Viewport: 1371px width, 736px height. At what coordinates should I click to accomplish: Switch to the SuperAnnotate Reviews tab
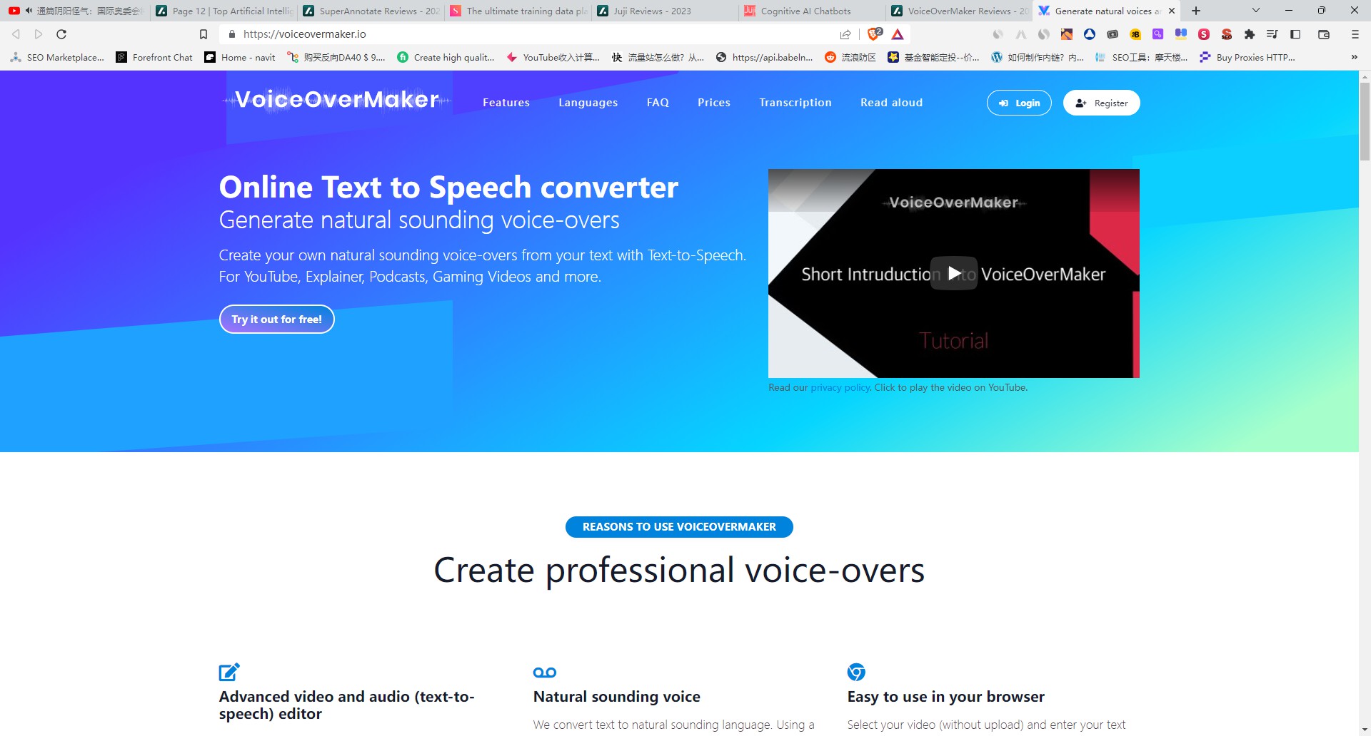[371, 11]
